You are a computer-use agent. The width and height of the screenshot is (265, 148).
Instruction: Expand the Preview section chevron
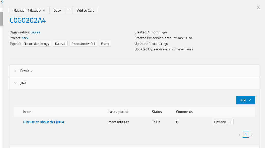pos(15,71)
